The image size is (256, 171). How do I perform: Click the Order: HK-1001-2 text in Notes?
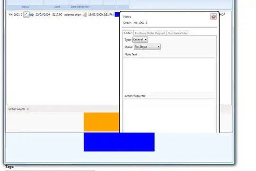click(135, 23)
